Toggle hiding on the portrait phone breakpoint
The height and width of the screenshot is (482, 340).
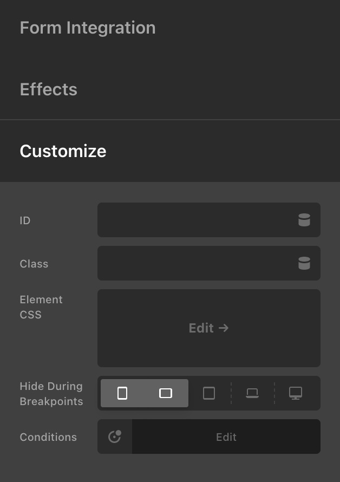(x=122, y=393)
